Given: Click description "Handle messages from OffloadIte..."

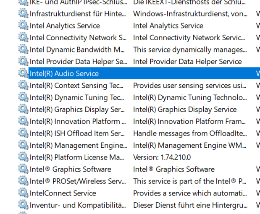Looking at the screenshot, I should (189, 133).
